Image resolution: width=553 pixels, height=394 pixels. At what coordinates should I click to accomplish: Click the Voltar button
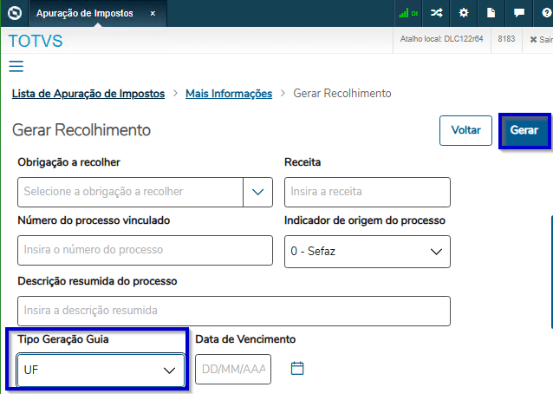[x=465, y=130]
